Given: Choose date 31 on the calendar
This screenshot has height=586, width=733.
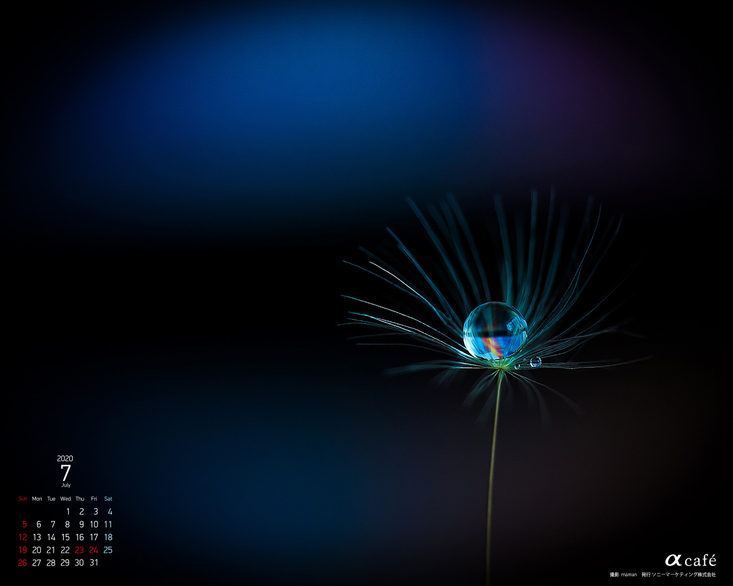Looking at the screenshot, I should (x=94, y=563).
